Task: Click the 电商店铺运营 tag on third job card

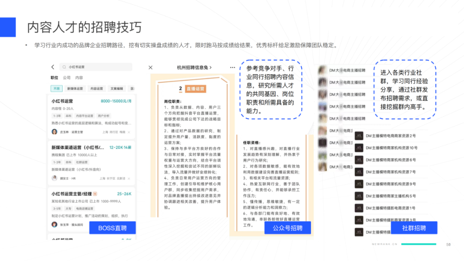Action: point(84,209)
